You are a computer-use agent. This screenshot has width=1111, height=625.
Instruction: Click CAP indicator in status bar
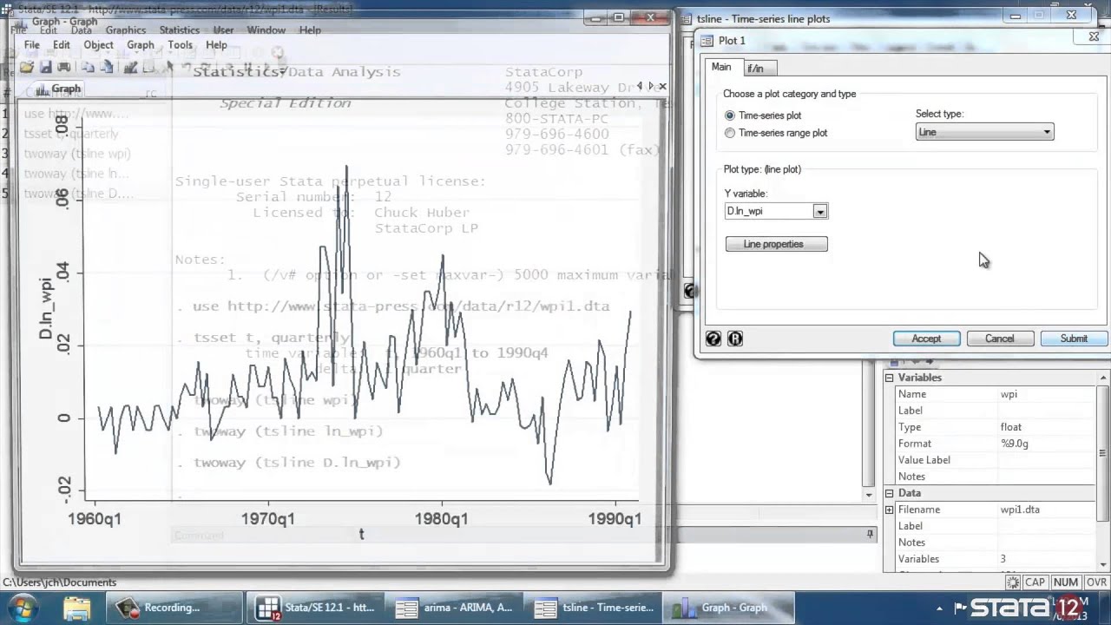click(1035, 582)
